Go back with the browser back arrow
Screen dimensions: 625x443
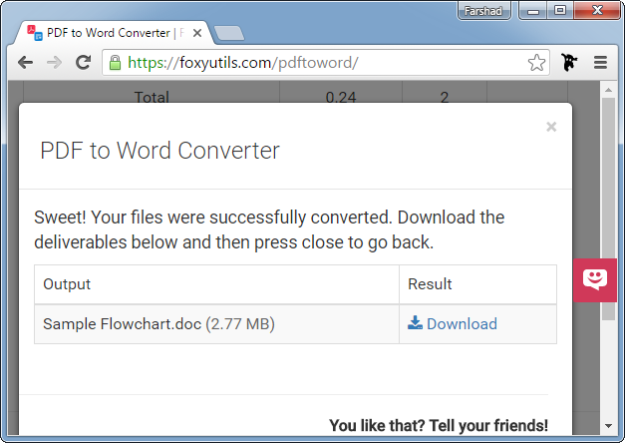pos(26,63)
